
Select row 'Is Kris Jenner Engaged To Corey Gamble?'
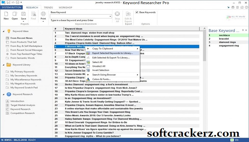coord(127,133)
